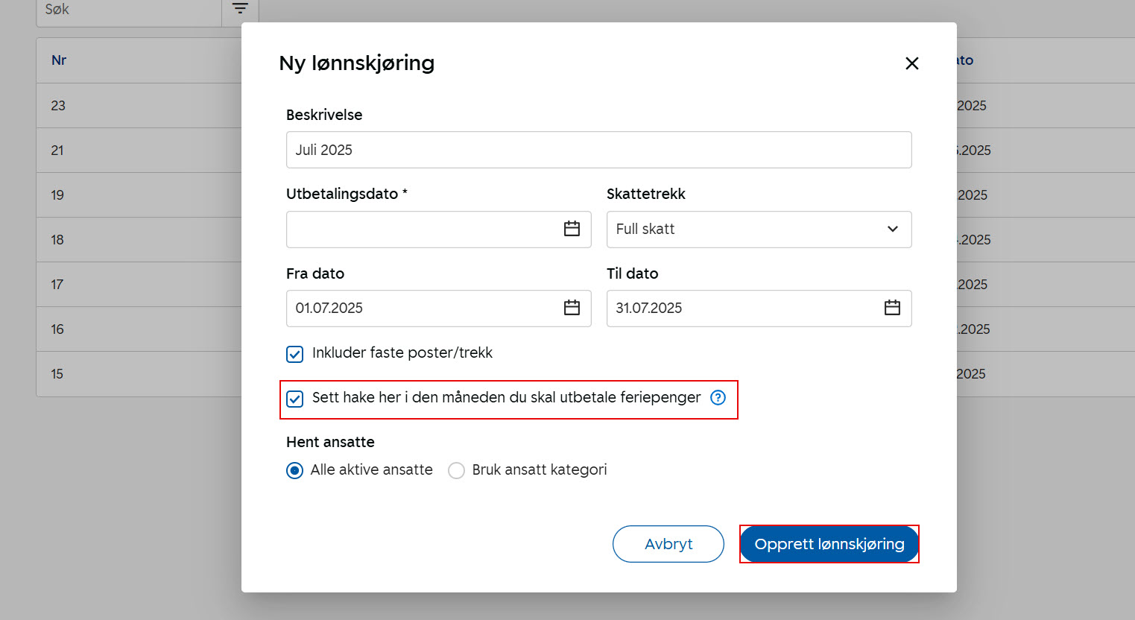Image resolution: width=1135 pixels, height=620 pixels.
Task: Close the Ny lønnskjøring dialog with X
Action: (x=911, y=63)
